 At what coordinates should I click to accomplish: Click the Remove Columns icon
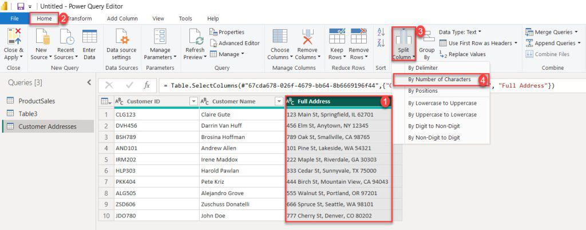coord(307,37)
